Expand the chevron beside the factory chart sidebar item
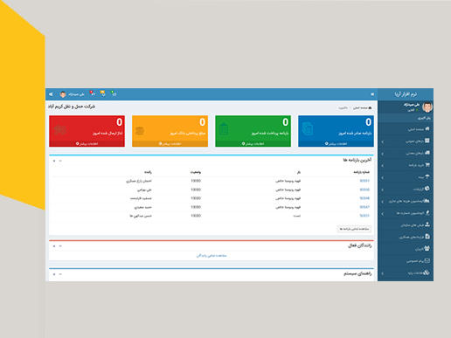The height and width of the screenshot is (338, 451). click(383, 202)
